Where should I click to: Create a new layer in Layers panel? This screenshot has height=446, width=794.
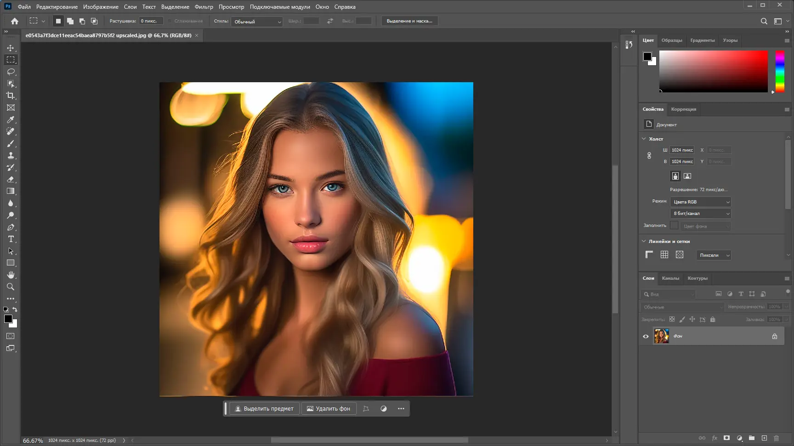(764, 438)
